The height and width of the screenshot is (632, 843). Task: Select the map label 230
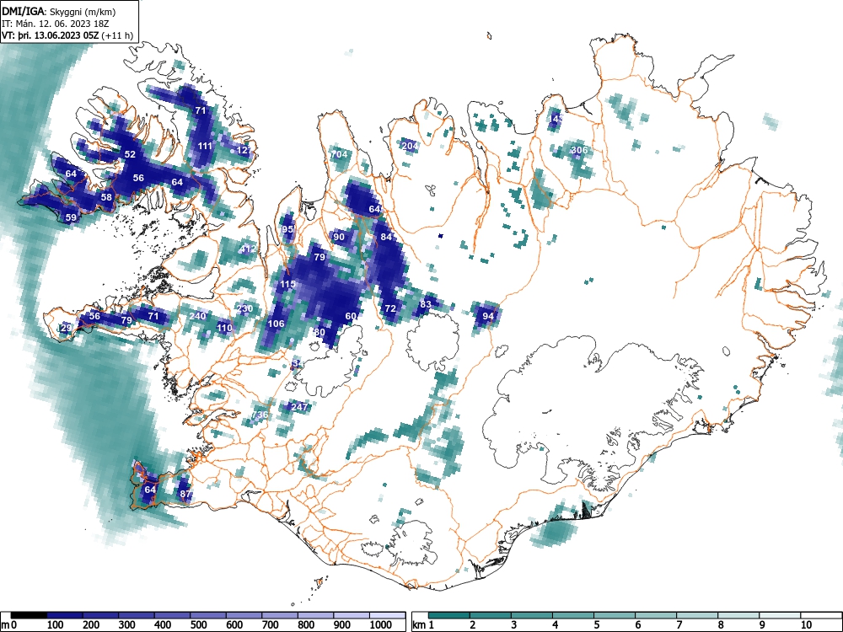244,308
